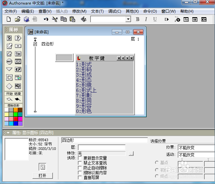Open the 活动 dropdown
The width and height of the screenshot is (215, 184).
click(196, 155)
